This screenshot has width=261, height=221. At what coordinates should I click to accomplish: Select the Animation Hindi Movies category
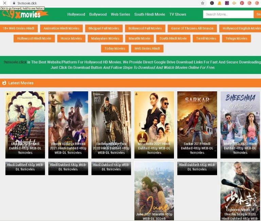62,28
